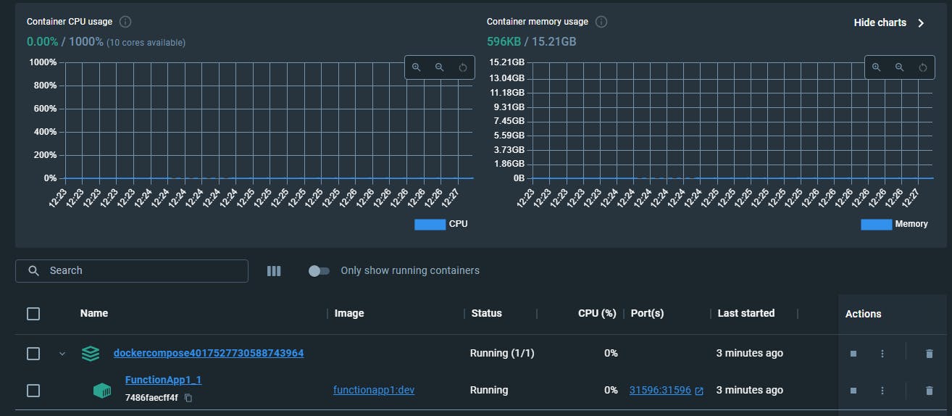The height and width of the screenshot is (416, 952).
Task: Click the memory usage info icon
Action: 601,22
